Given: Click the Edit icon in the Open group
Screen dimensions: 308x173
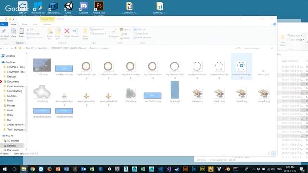Looking at the screenshot, I should (x=124, y=34).
